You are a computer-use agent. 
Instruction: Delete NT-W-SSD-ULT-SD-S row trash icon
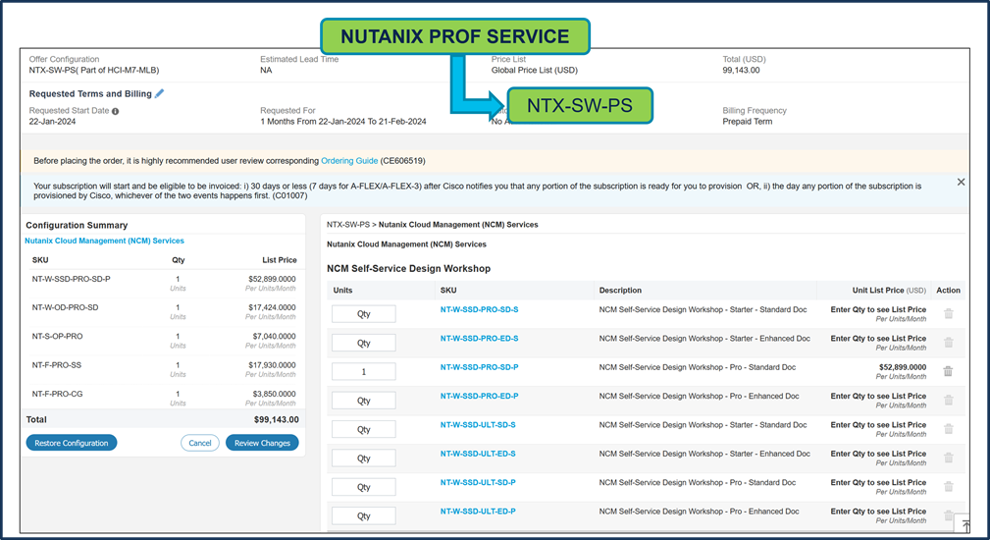click(949, 429)
